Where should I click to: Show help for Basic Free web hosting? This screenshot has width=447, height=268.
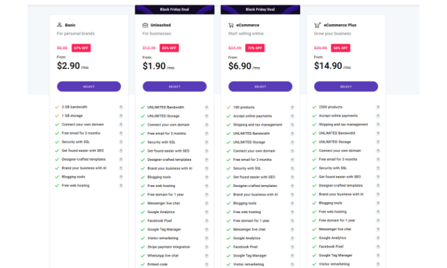tap(121, 186)
